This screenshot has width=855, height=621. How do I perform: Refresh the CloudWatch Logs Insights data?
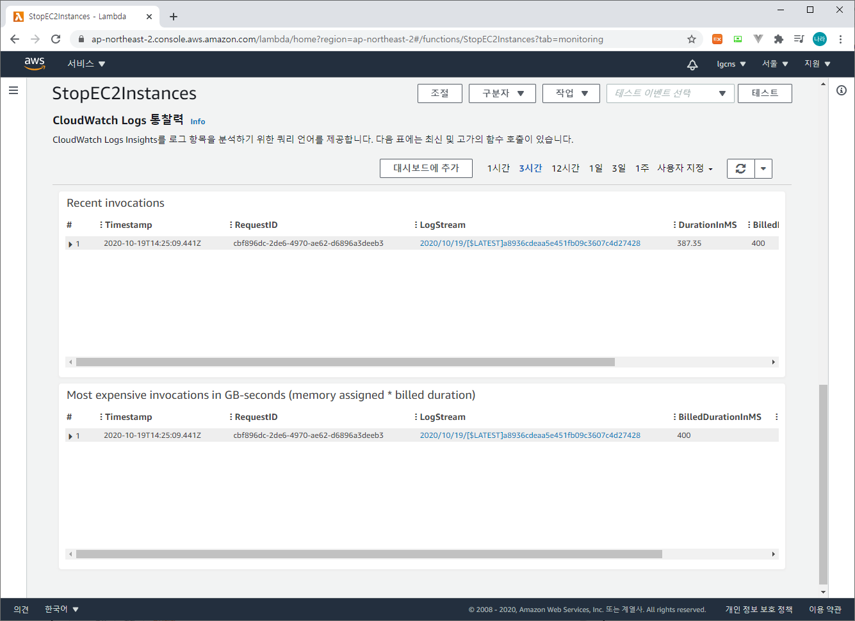[741, 168]
